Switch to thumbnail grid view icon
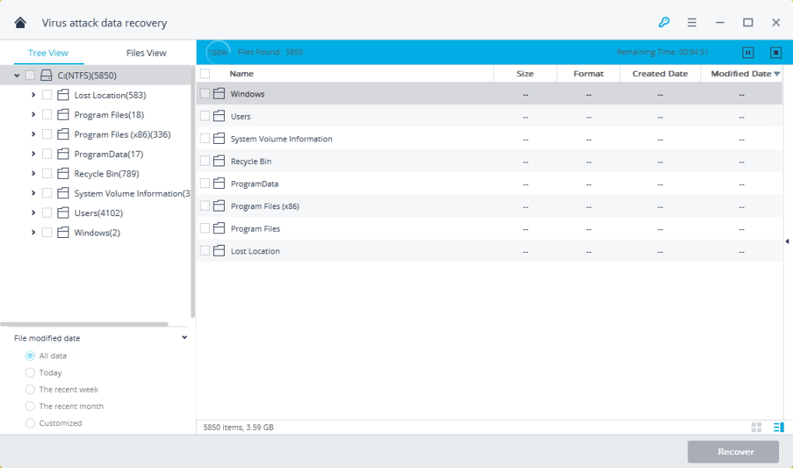Image resolution: width=793 pixels, height=468 pixels. click(x=756, y=428)
